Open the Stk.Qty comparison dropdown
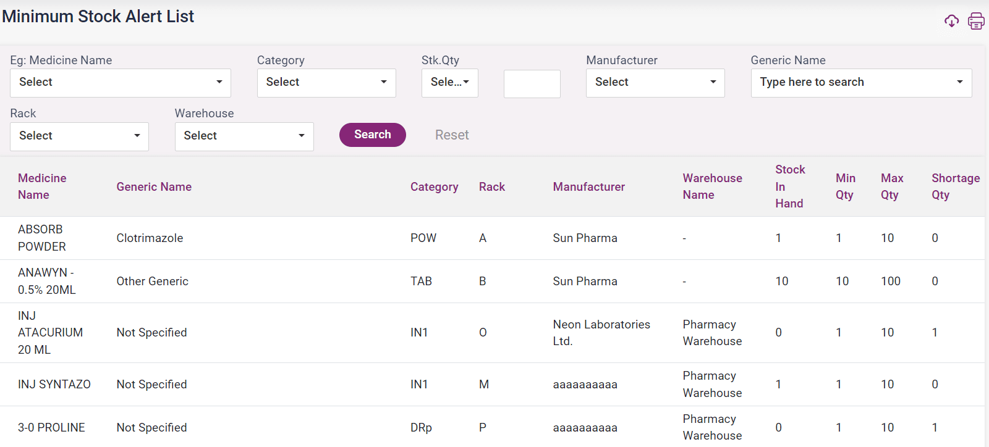989x447 pixels. [449, 83]
